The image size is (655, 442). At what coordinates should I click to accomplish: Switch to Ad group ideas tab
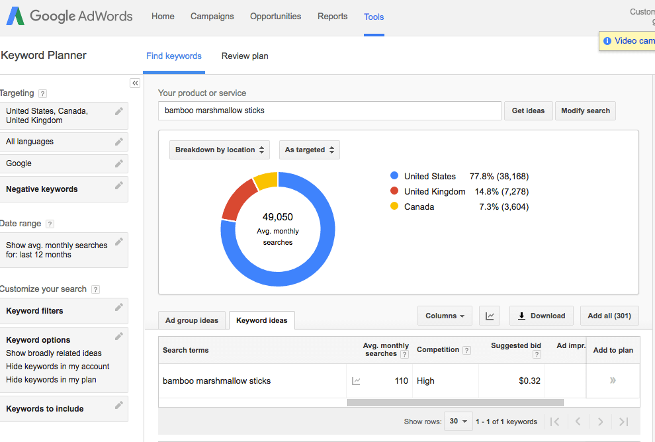pos(192,320)
